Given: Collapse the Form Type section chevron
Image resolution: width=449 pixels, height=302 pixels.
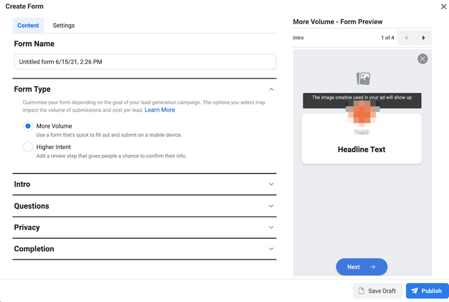Looking at the screenshot, I should point(271,90).
